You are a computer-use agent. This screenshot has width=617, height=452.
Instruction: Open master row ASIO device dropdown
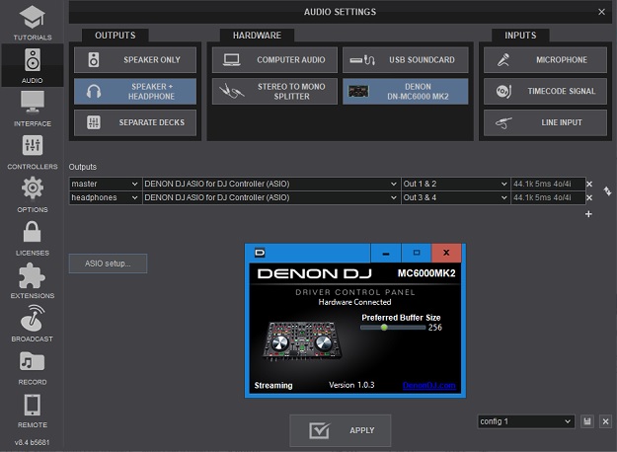coord(270,184)
